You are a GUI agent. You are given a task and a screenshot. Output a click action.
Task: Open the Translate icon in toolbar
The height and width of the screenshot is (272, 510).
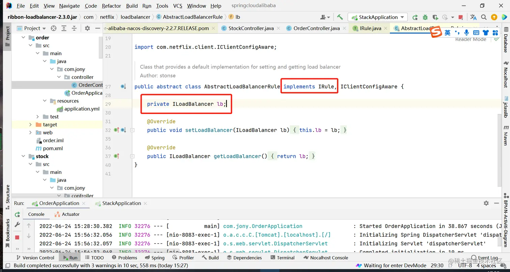point(473,17)
